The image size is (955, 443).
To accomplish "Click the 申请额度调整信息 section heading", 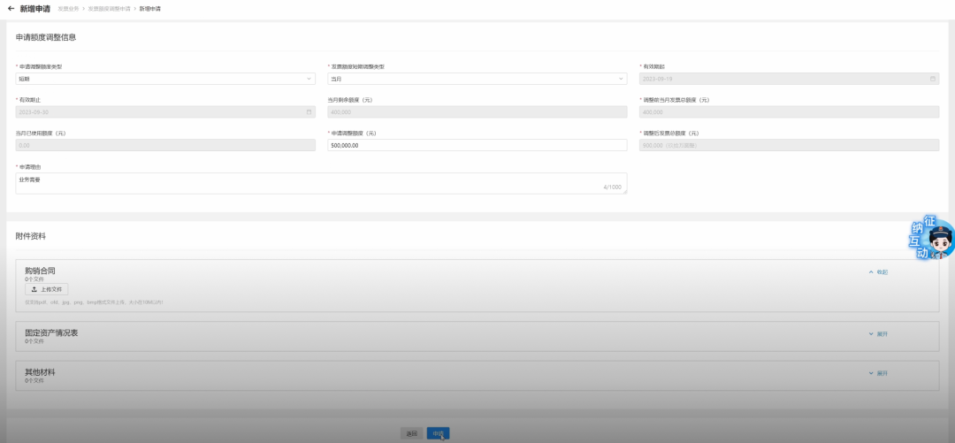I will 46,37.
